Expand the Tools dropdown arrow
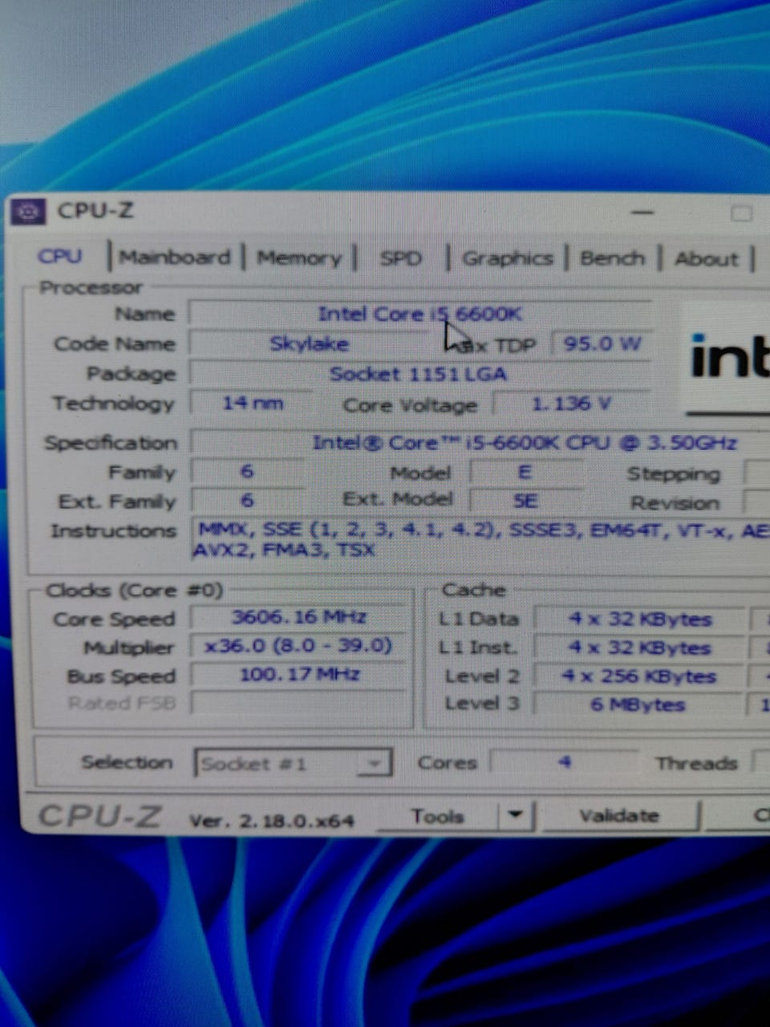This screenshot has height=1027, width=770. coord(515,817)
